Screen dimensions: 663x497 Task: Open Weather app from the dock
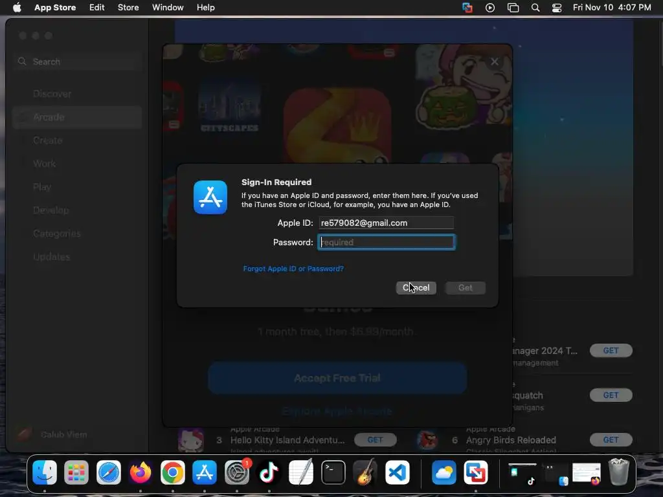[x=444, y=472]
